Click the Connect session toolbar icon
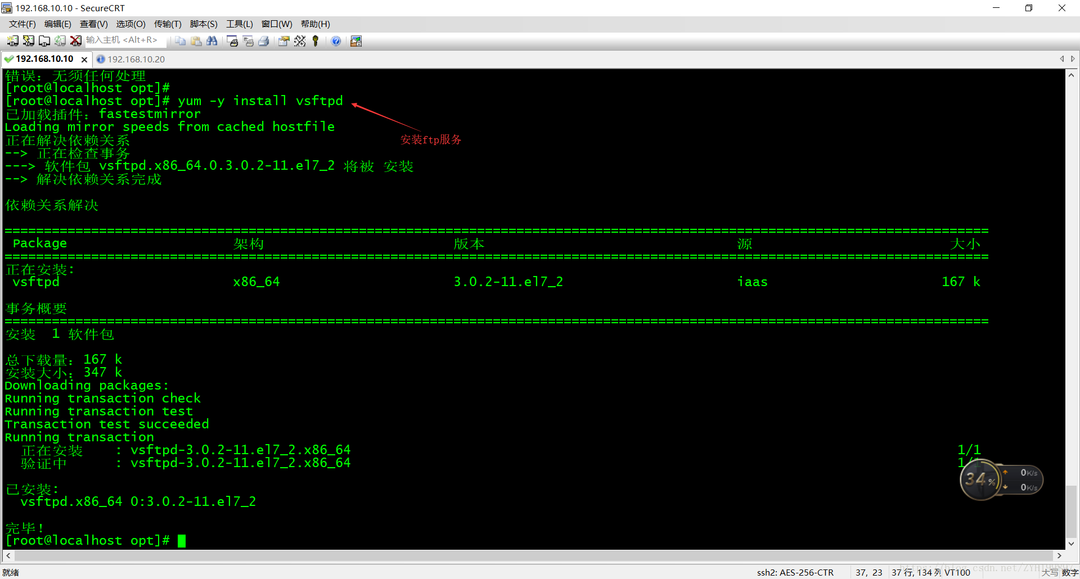The image size is (1080, 579). click(12, 41)
